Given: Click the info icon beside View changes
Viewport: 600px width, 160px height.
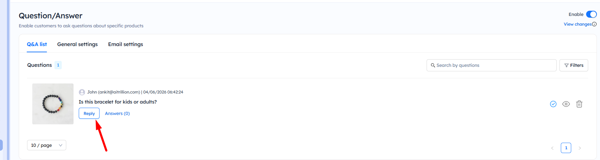Looking at the screenshot, I should tap(594, 24).
